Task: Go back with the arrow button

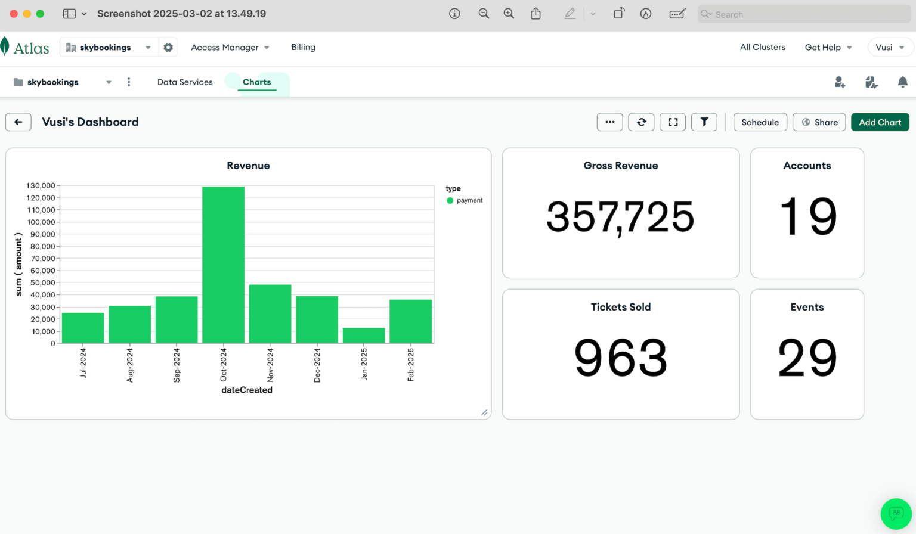Action: [18, 122]
